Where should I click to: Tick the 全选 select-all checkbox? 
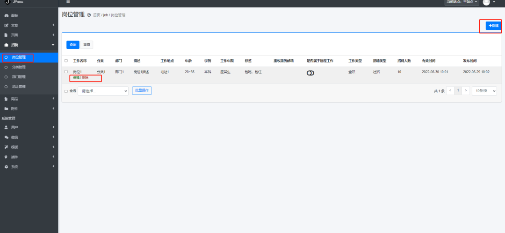tap(66, 91)
